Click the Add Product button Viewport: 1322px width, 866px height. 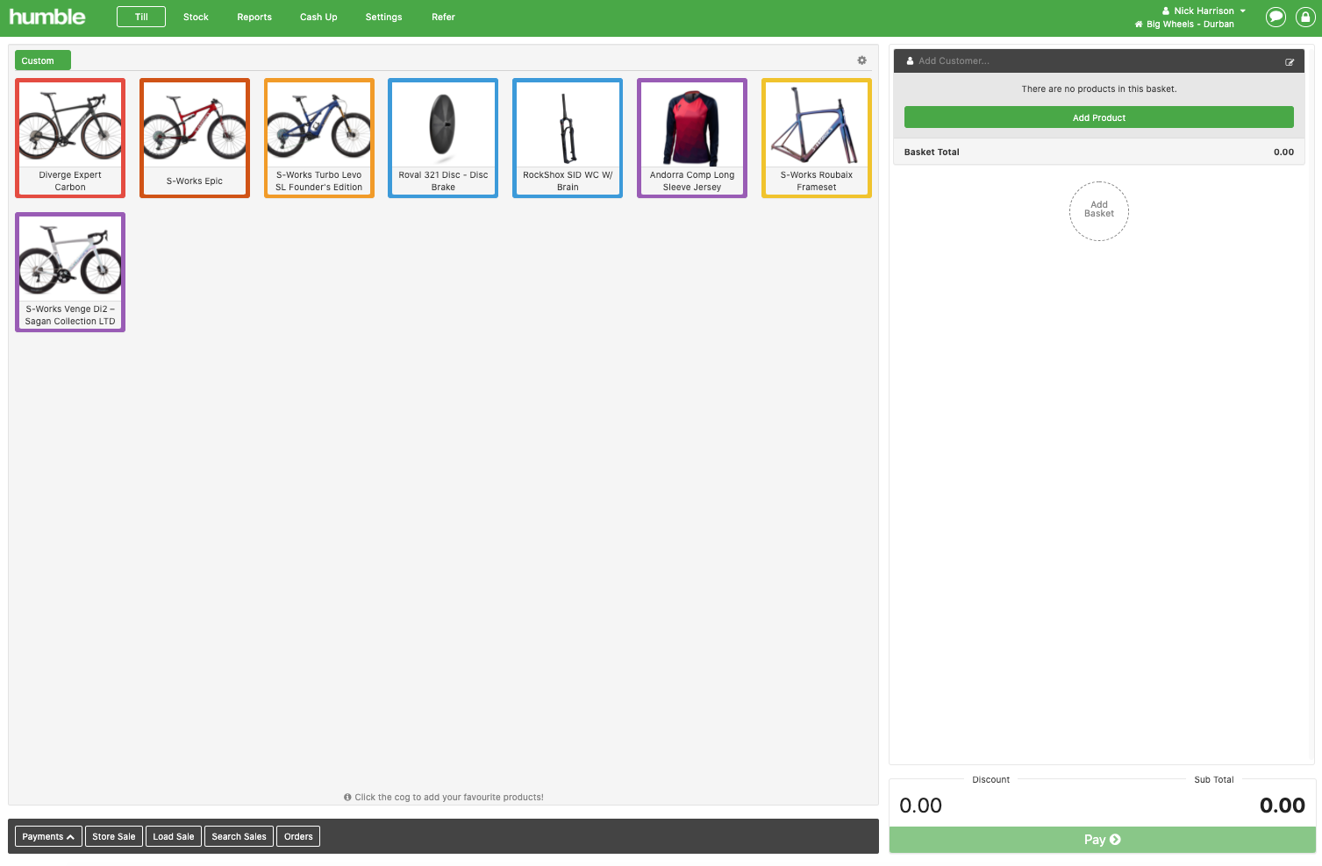pyautogui.click(x=1098, y=117)
